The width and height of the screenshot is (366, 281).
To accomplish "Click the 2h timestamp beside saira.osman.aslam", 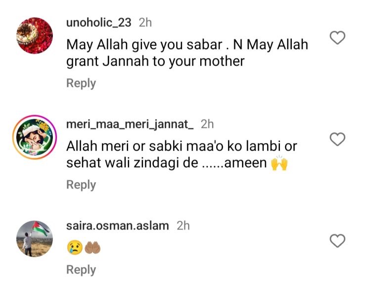I will click(x=183, y=226).
